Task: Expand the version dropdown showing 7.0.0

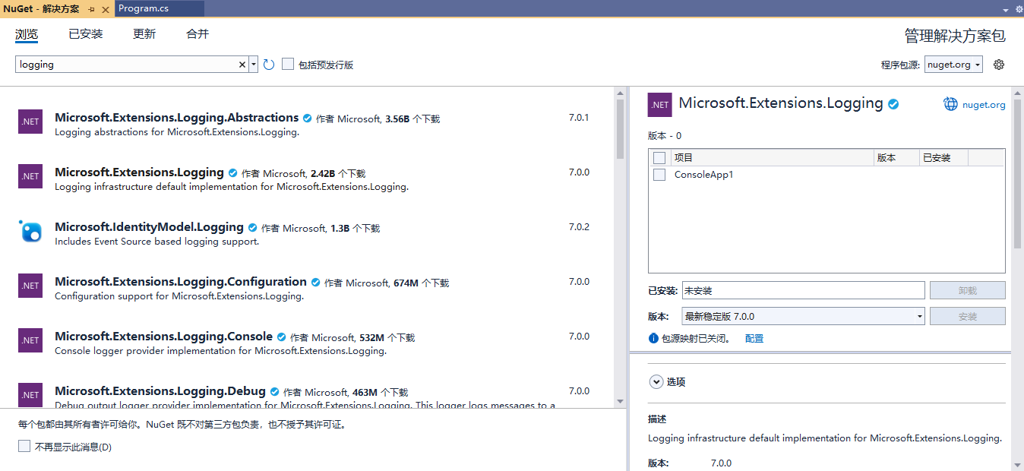Action: pos(804,316)
